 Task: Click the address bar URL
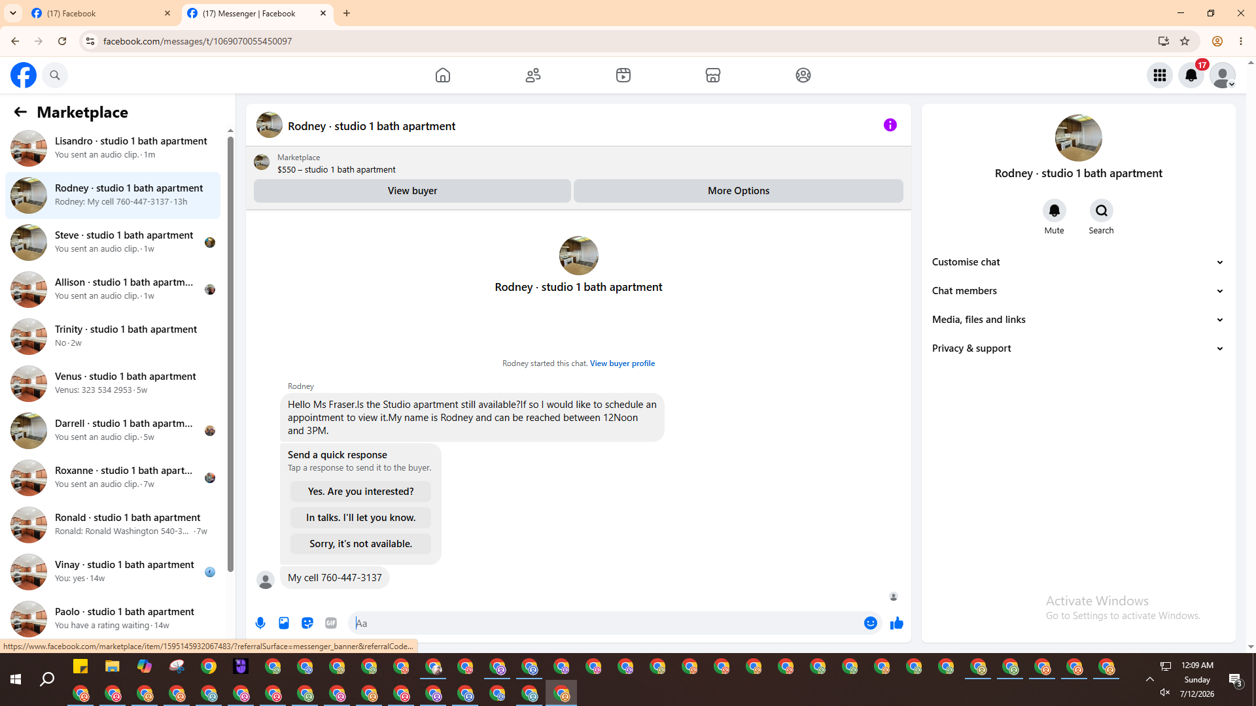198,41
